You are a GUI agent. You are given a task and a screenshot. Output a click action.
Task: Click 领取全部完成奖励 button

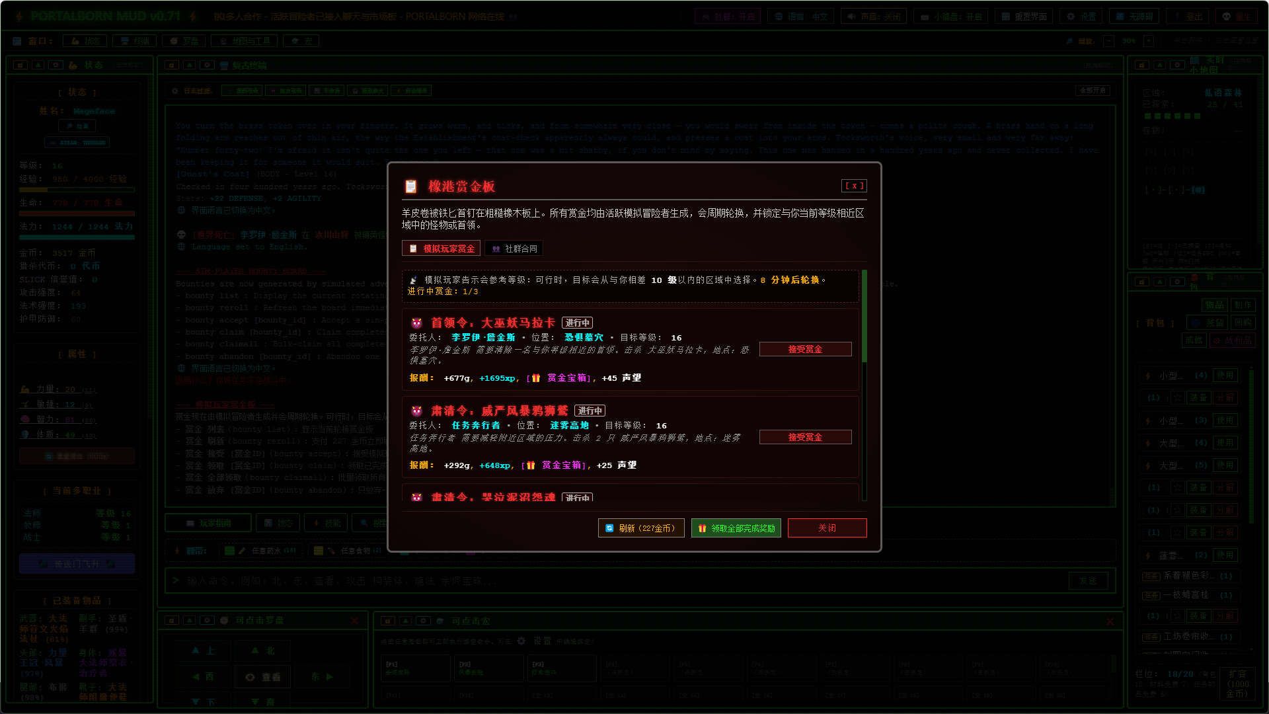tap(736, 528)
